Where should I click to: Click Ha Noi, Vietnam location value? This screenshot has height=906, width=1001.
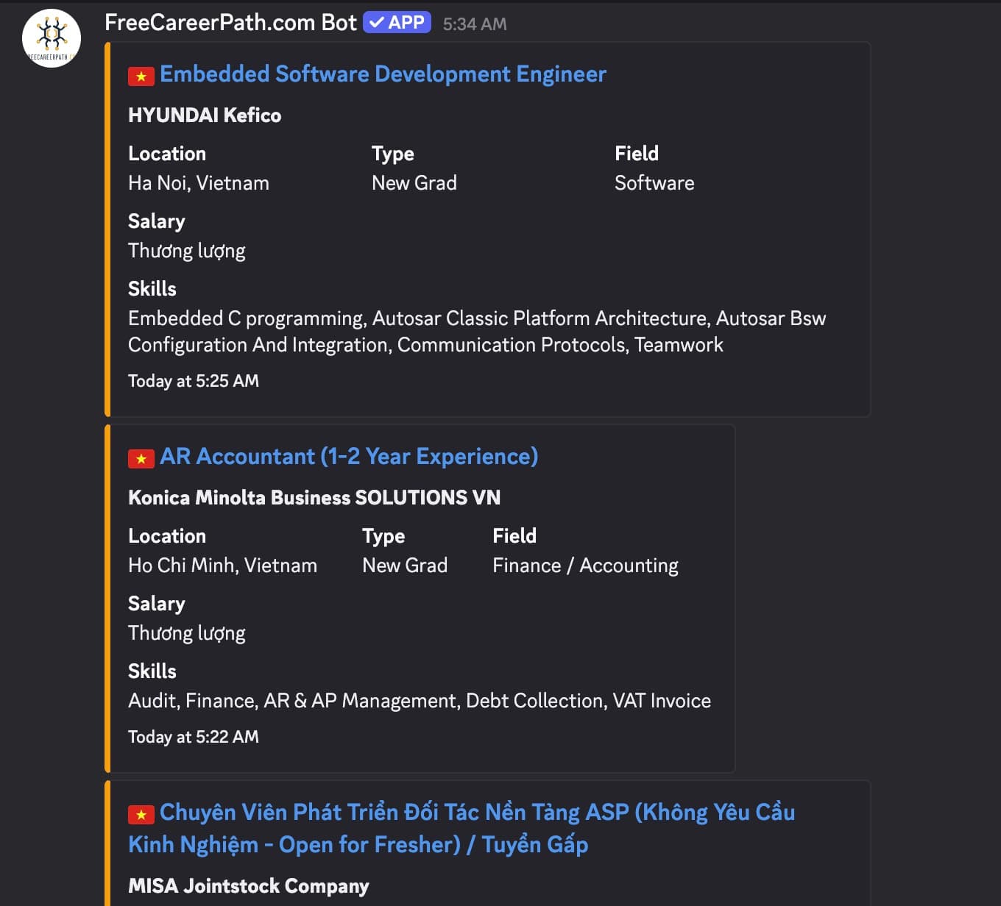199,183
